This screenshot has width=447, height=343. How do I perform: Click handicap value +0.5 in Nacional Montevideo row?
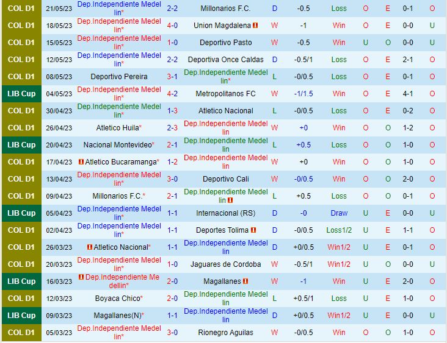point(303,145)
